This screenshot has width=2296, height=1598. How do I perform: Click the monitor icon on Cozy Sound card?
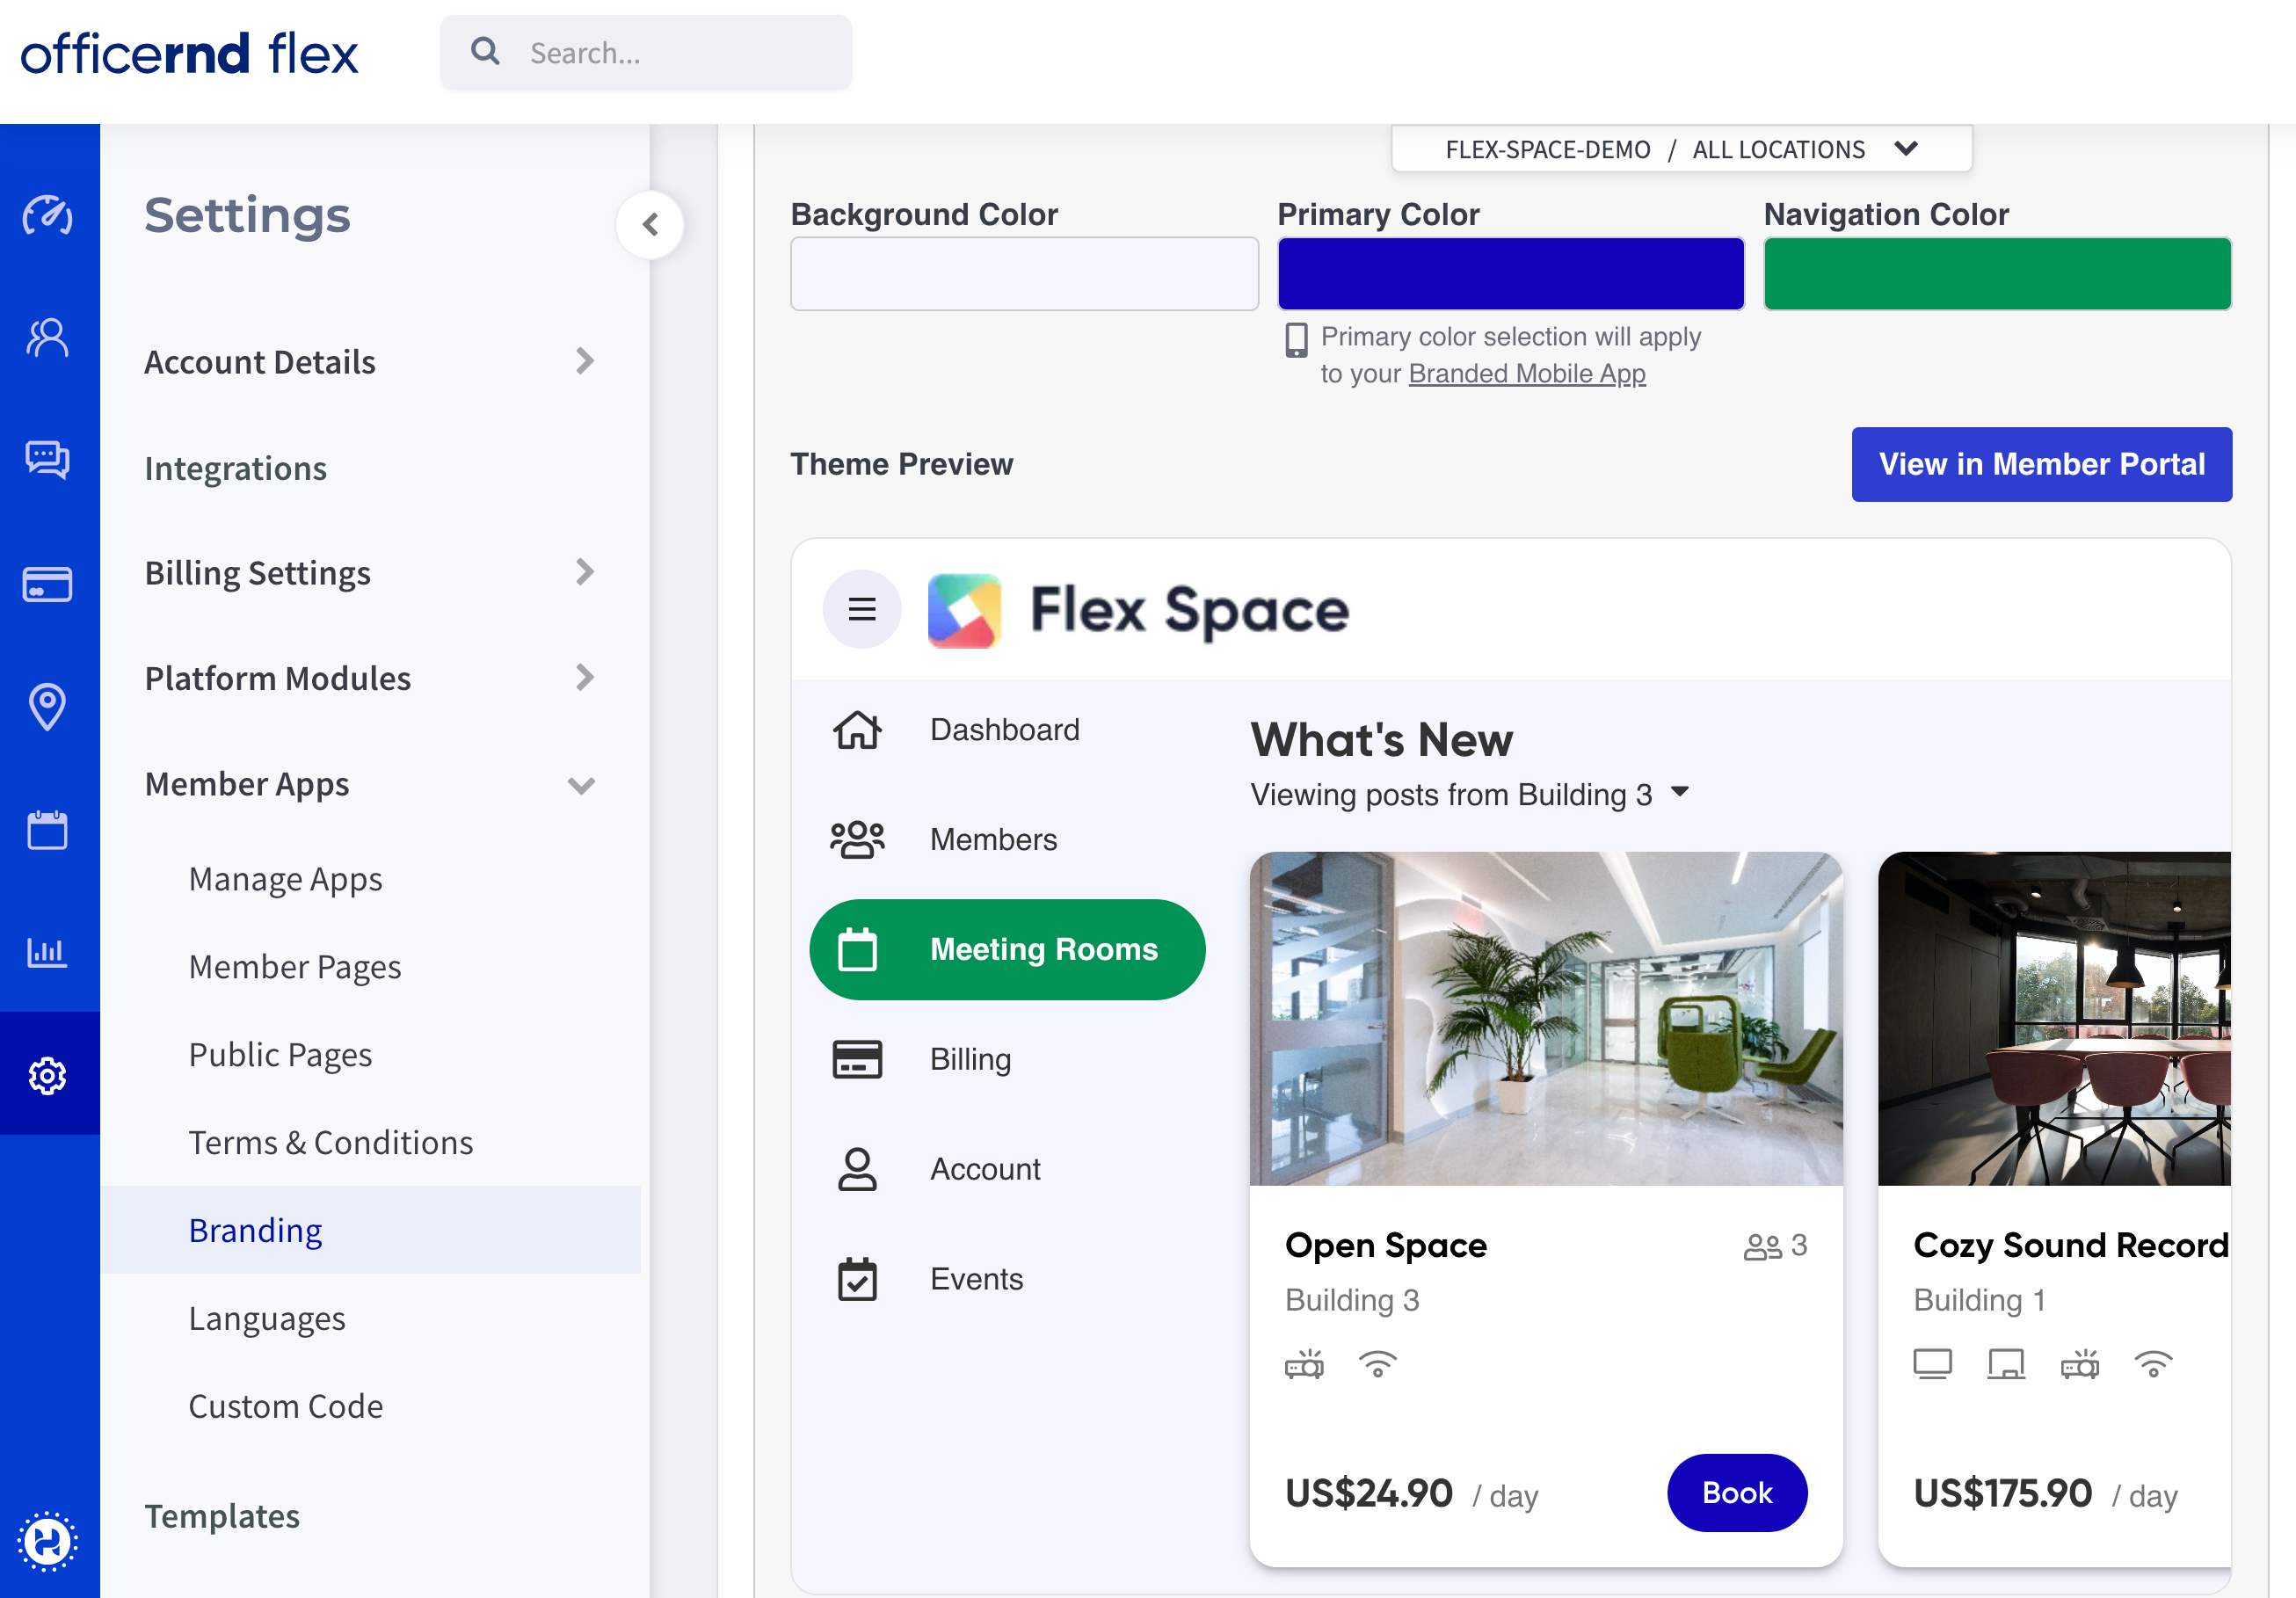pyautogui.click(x=1932, y=1364)
